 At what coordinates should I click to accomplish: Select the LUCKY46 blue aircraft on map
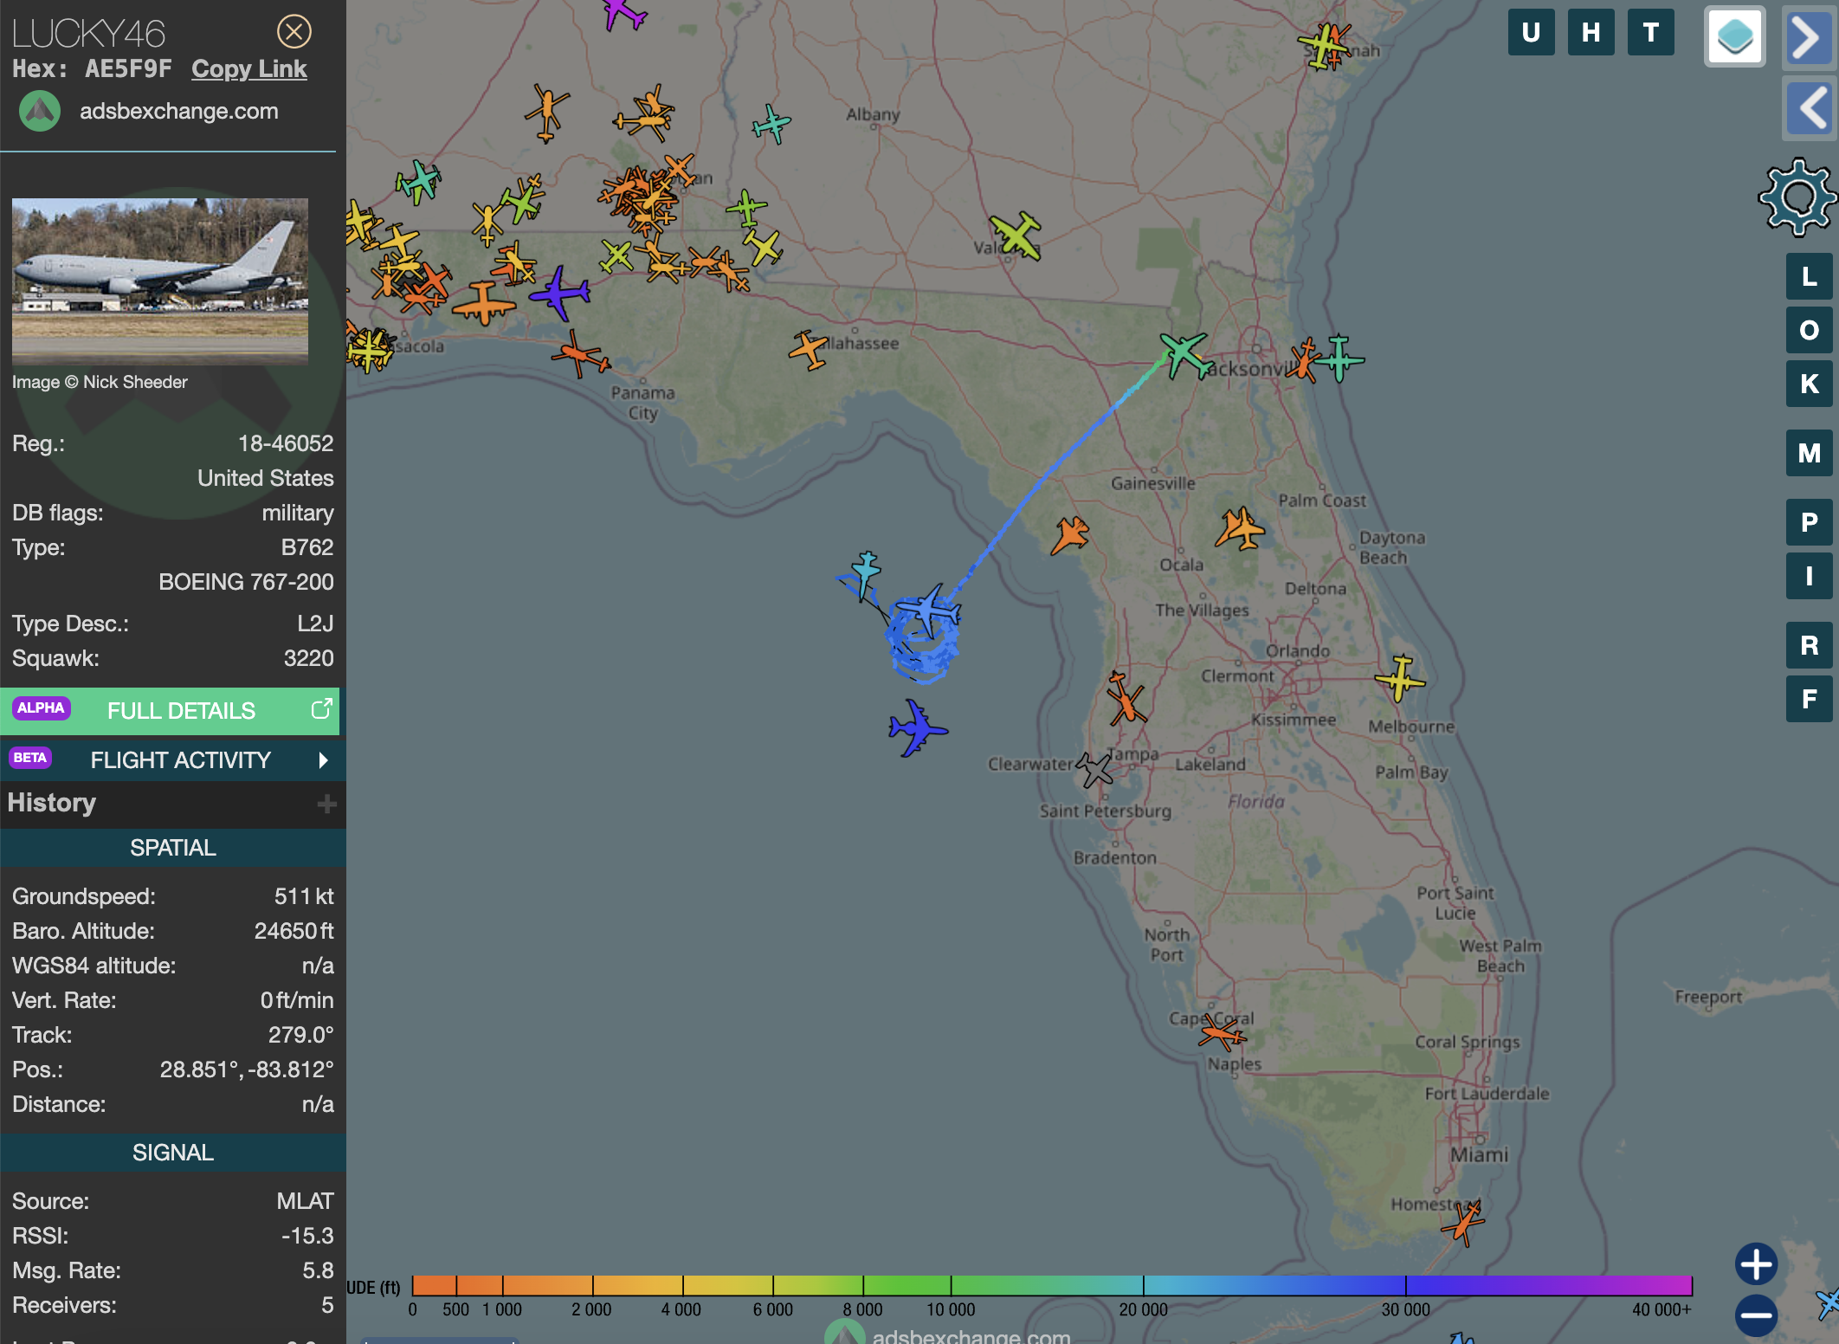click(x=929, y=610)
